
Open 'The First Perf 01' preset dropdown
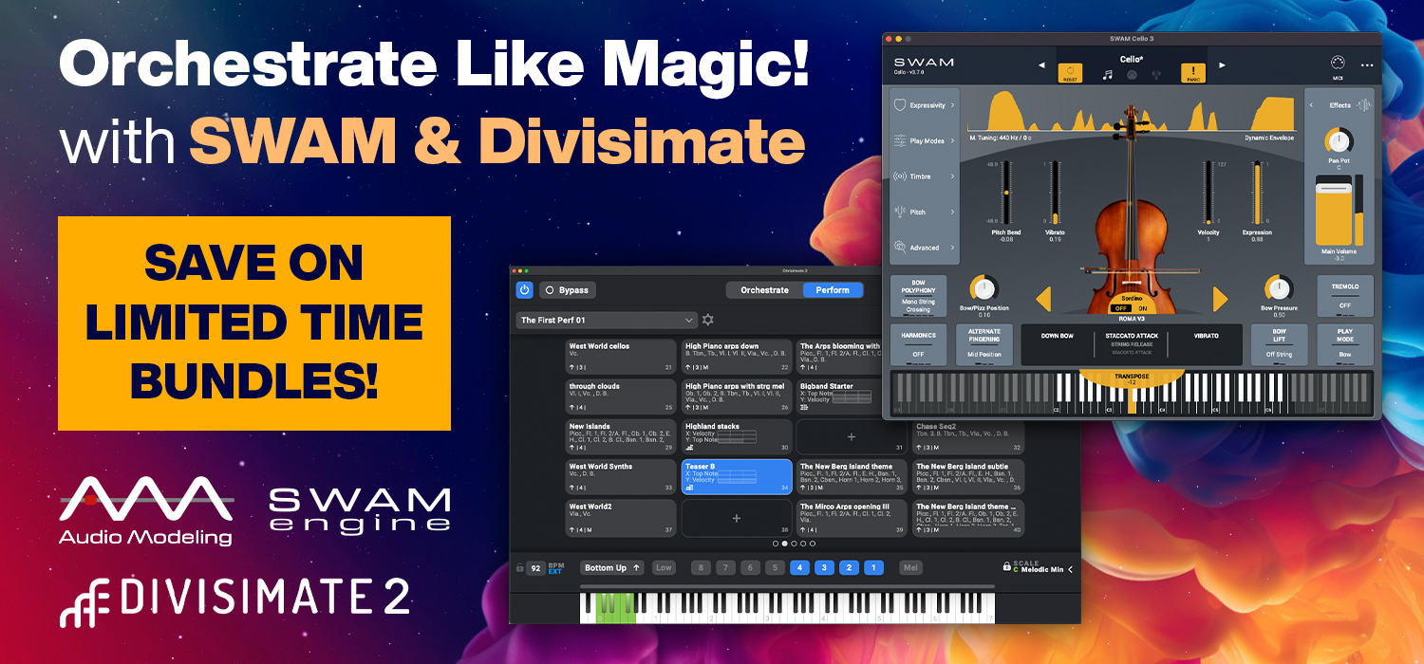607,320
